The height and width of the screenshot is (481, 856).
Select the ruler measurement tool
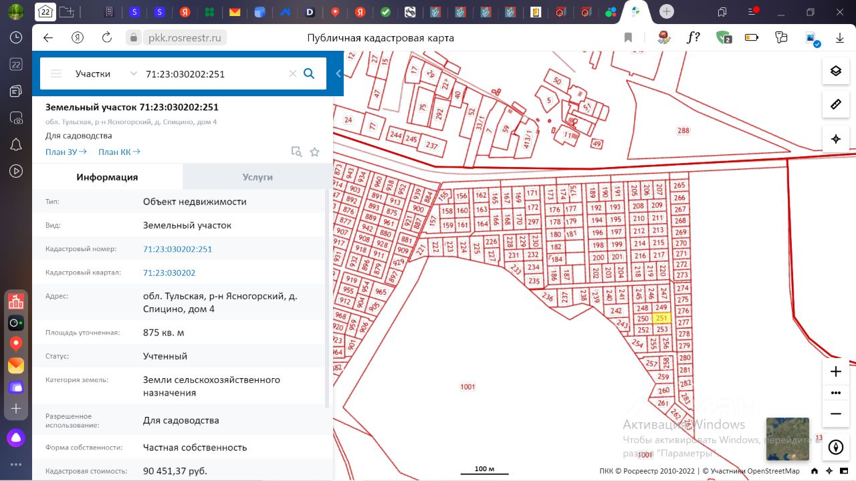pos(835,105)
